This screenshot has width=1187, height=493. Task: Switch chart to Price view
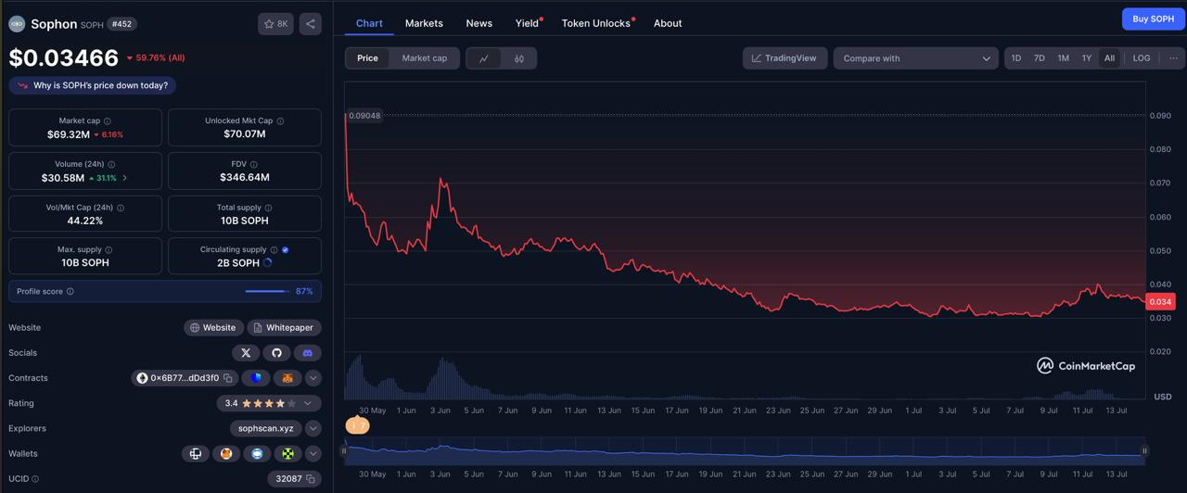coord(368,58)
